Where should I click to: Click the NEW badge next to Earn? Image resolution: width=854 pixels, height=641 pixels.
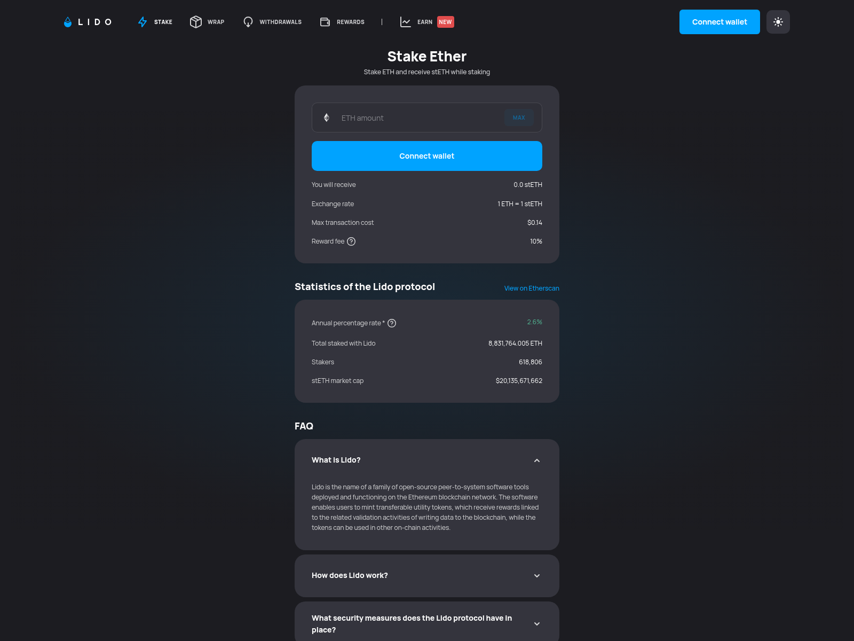[x=446, y=22]
